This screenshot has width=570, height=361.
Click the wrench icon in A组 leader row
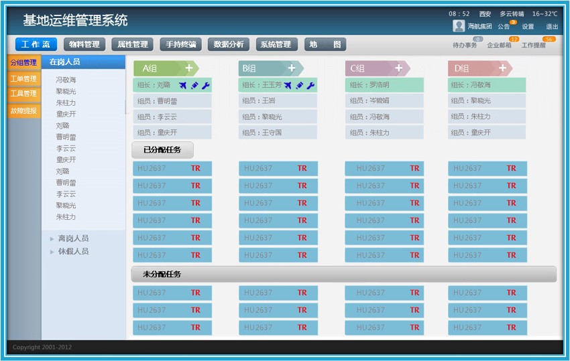[x=205, y=86]
